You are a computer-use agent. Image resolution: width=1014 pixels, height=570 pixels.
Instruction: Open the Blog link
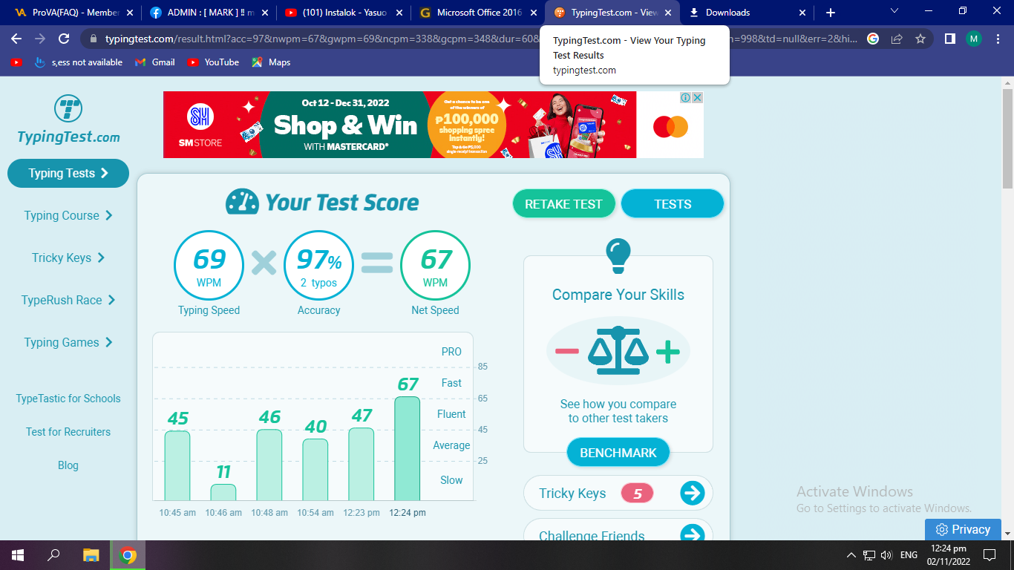point(68,465)
